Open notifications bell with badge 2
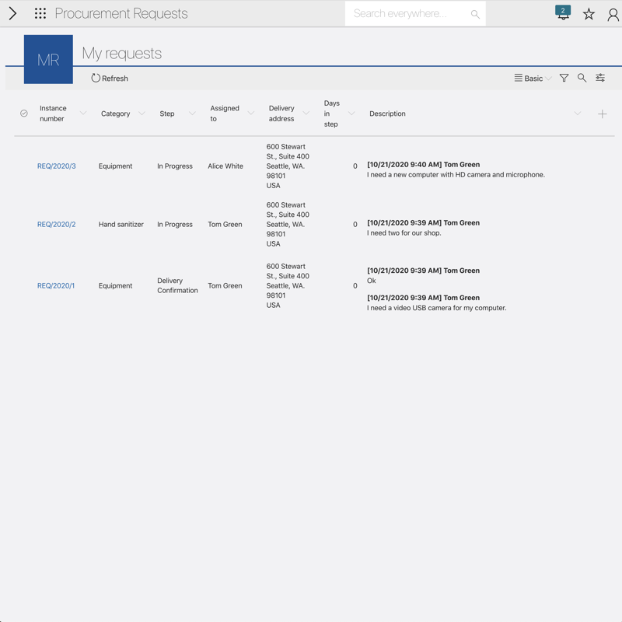The height and width of the screenshot is (622, 622). tap(563, 13)
